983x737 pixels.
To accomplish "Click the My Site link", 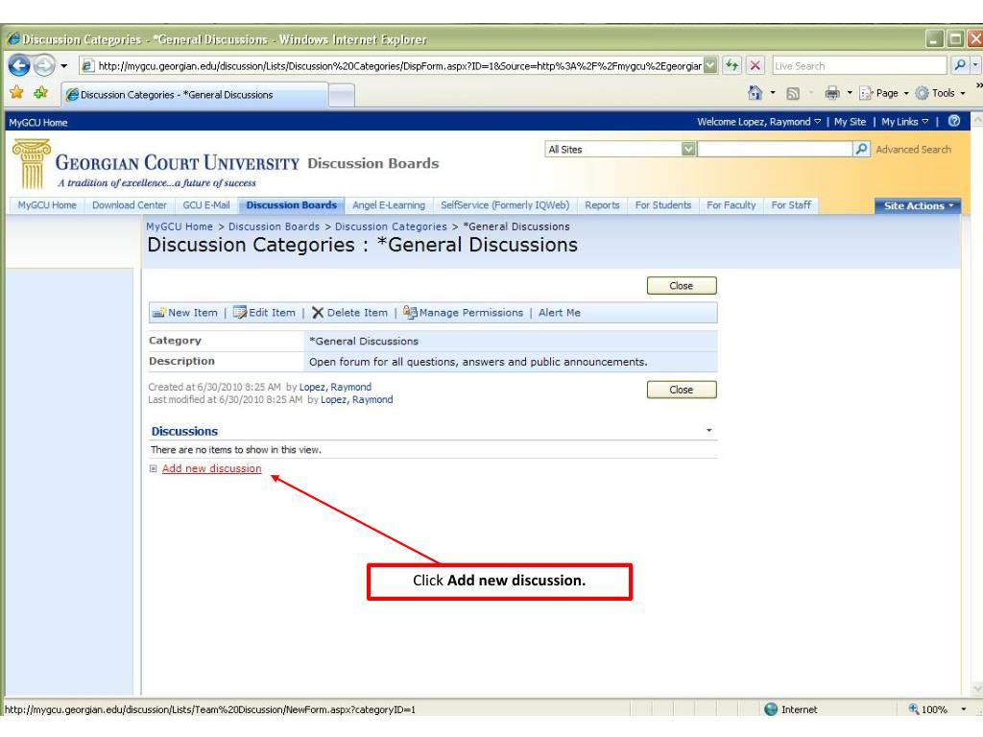I will 851,122.
